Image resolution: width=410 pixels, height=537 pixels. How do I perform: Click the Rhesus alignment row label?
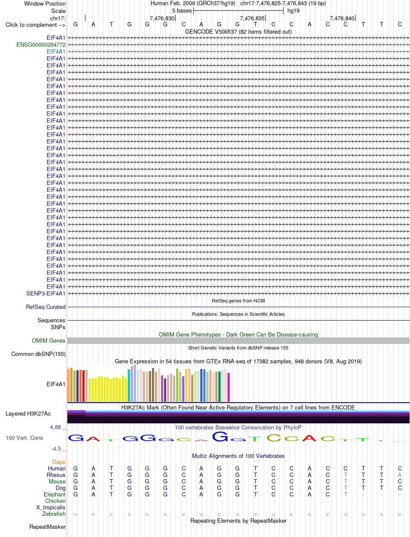tap(56, 475)
